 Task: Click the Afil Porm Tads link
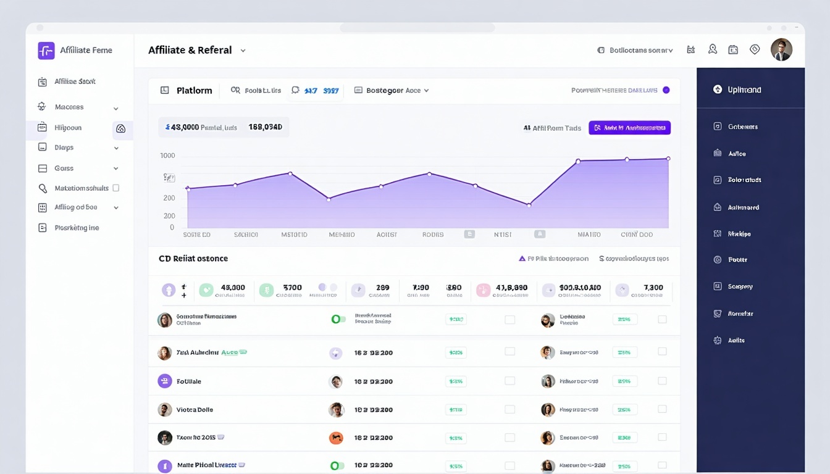coord(552,128)
